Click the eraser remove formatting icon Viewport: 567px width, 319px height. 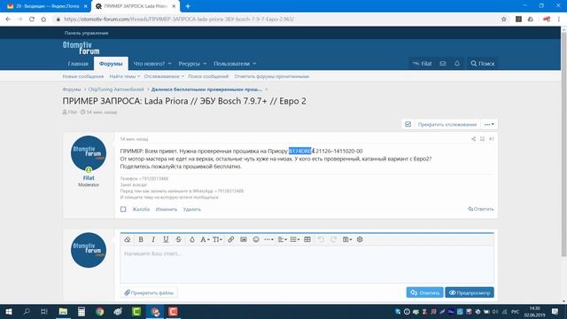pos(128,239)
